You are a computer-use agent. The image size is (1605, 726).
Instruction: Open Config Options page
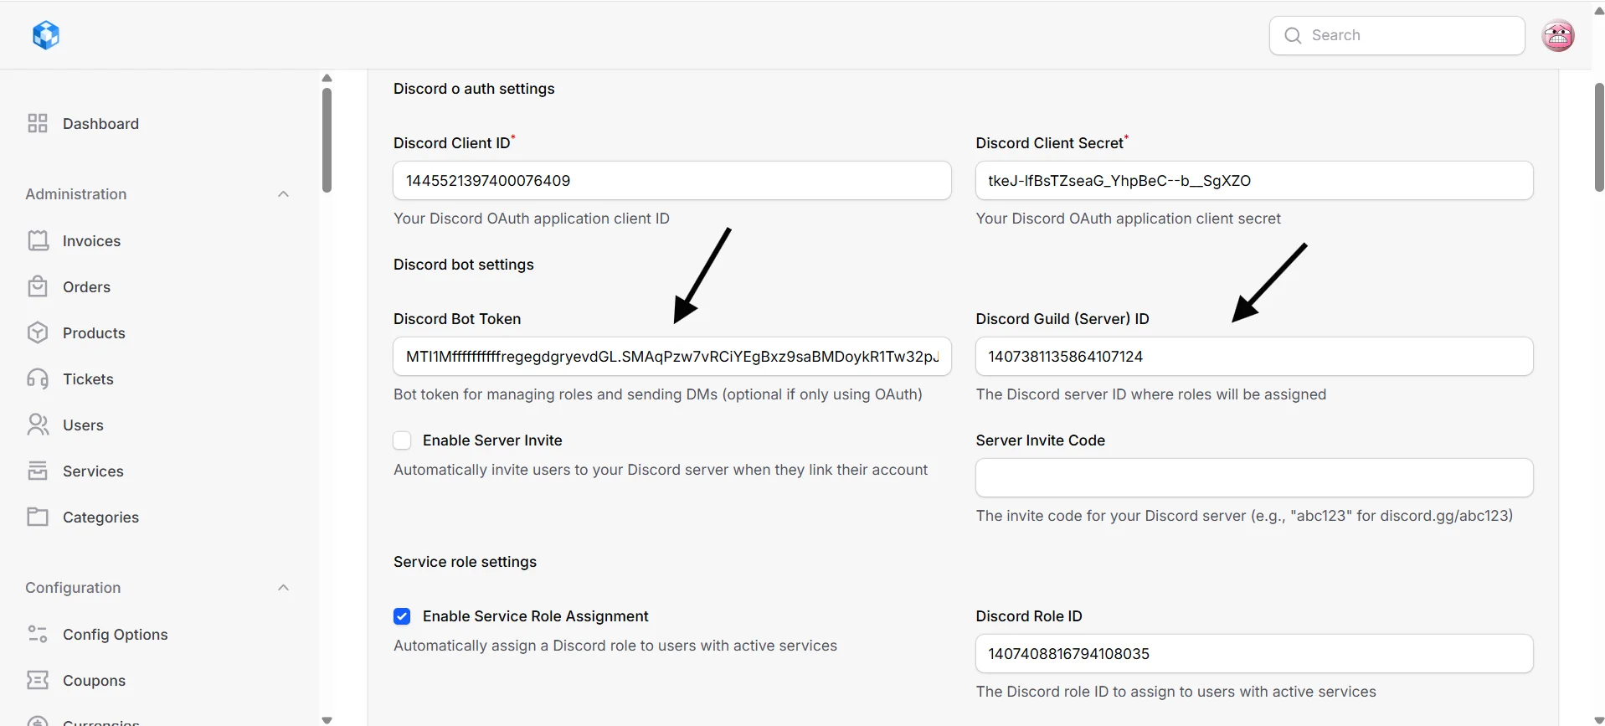tap(115, 635)
